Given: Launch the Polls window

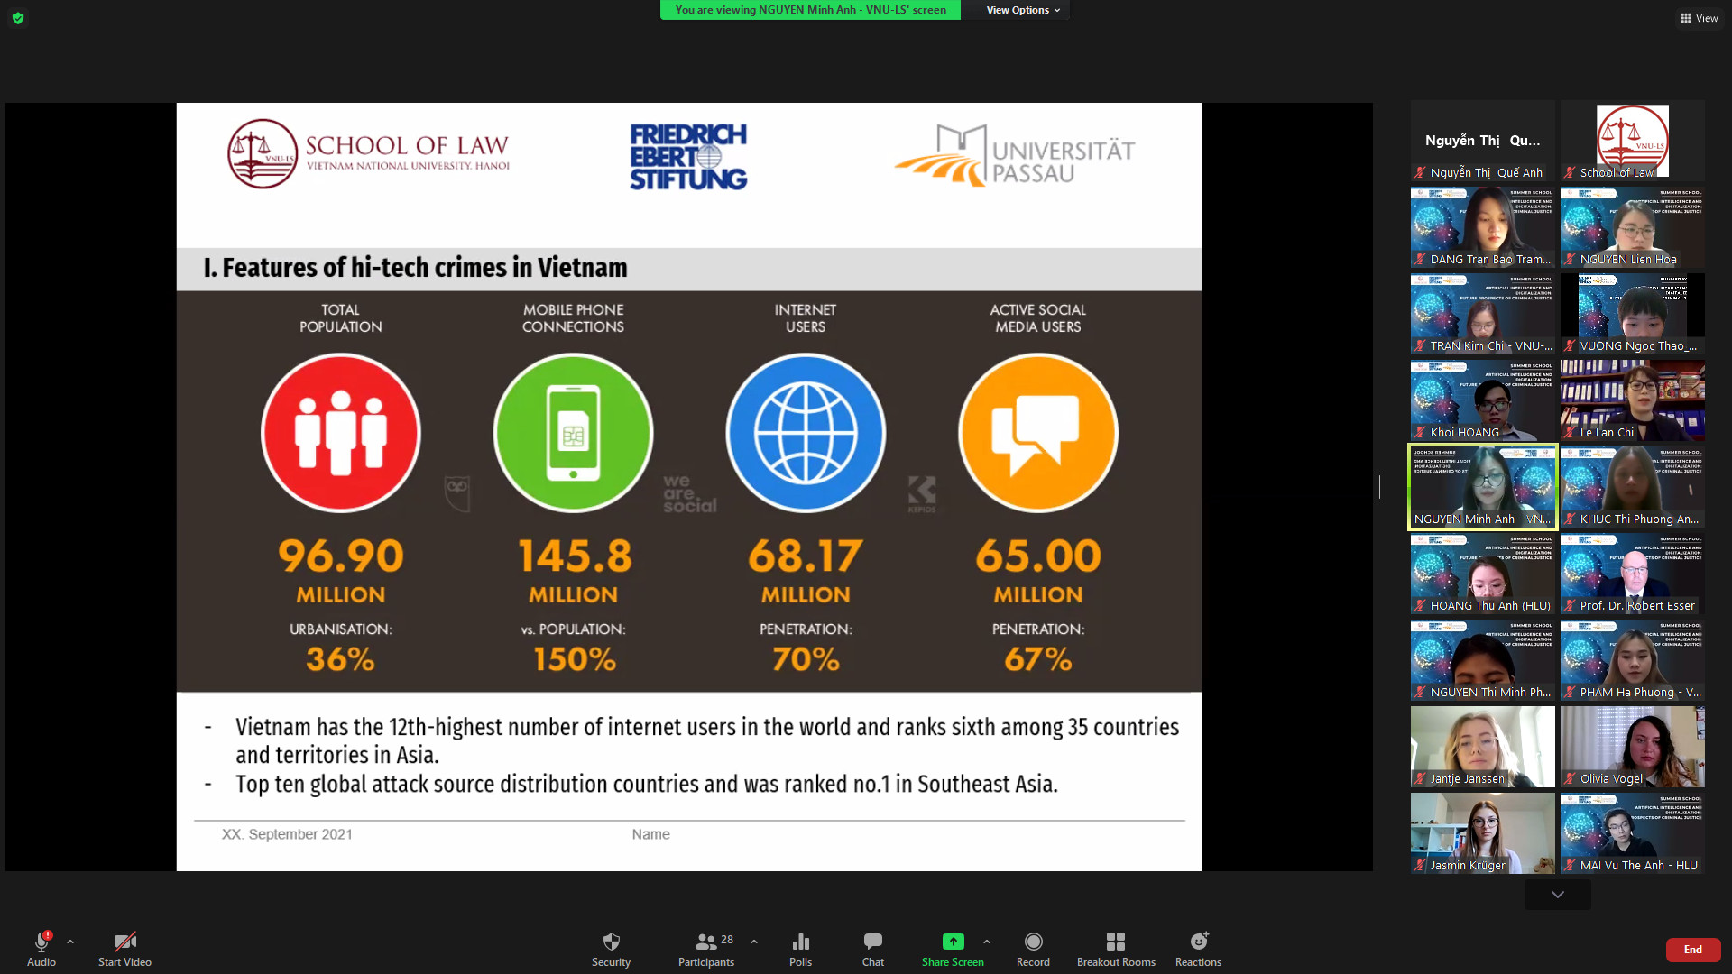Looking at the screenshot, I should coord(800,949).
